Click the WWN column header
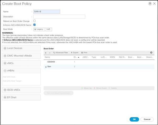This screenshot has height=125, width=158. click(112, 57)
